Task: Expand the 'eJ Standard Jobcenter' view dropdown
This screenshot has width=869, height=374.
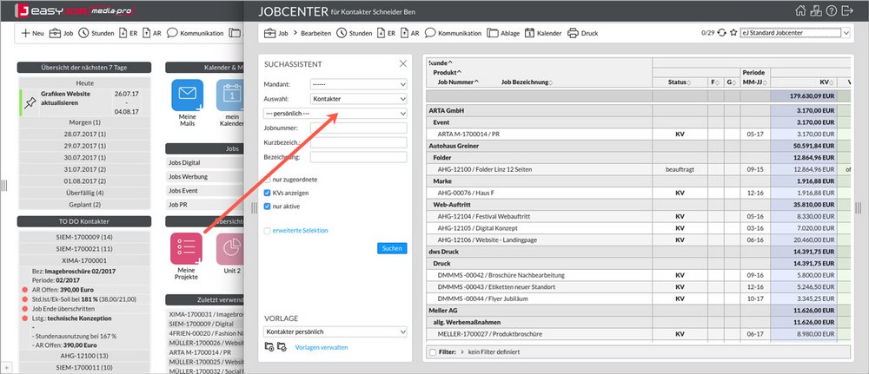Action: pos(794,33)
